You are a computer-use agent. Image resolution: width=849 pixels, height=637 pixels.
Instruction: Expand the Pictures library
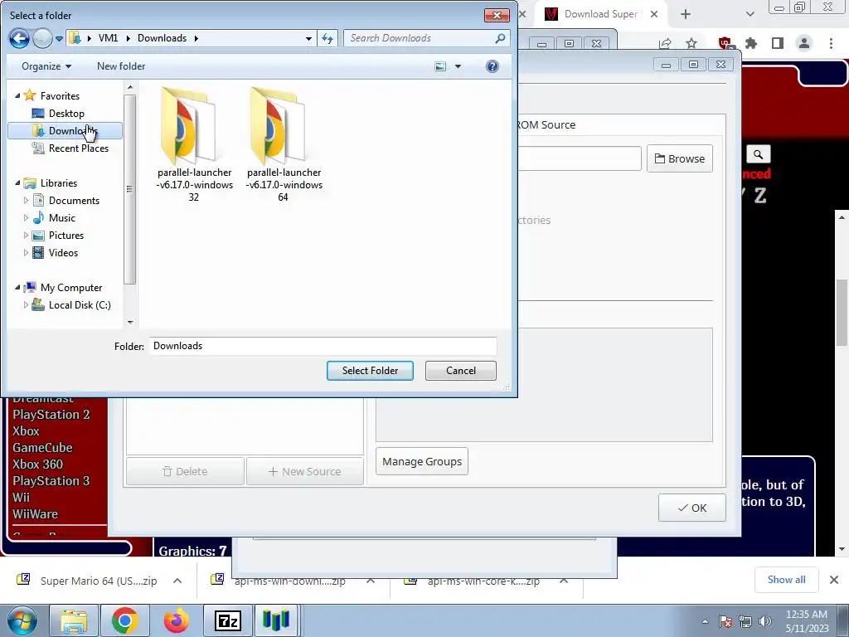[26, 235]
